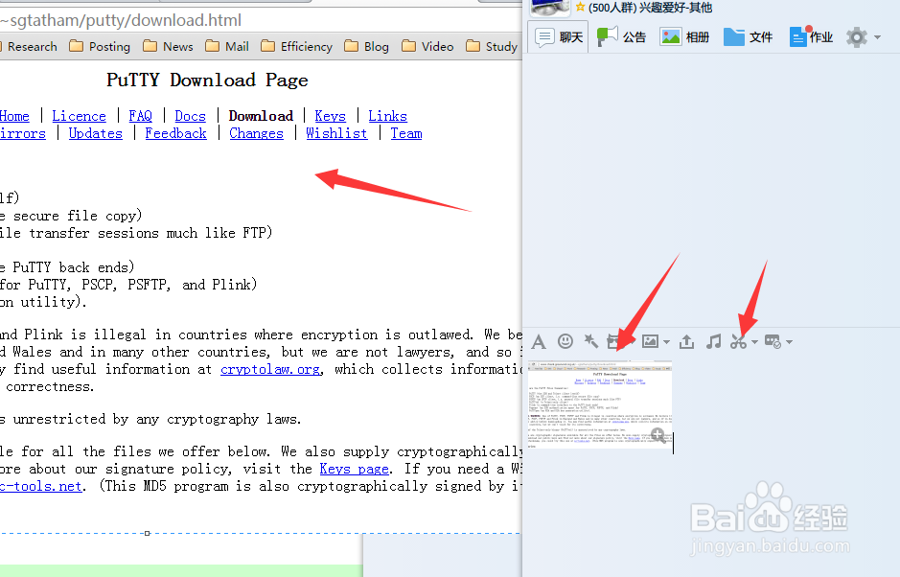Open the Efficiency bookmarks folder
Image resolution: width=900 pixels, height=577 pixels.
(297, 47)
